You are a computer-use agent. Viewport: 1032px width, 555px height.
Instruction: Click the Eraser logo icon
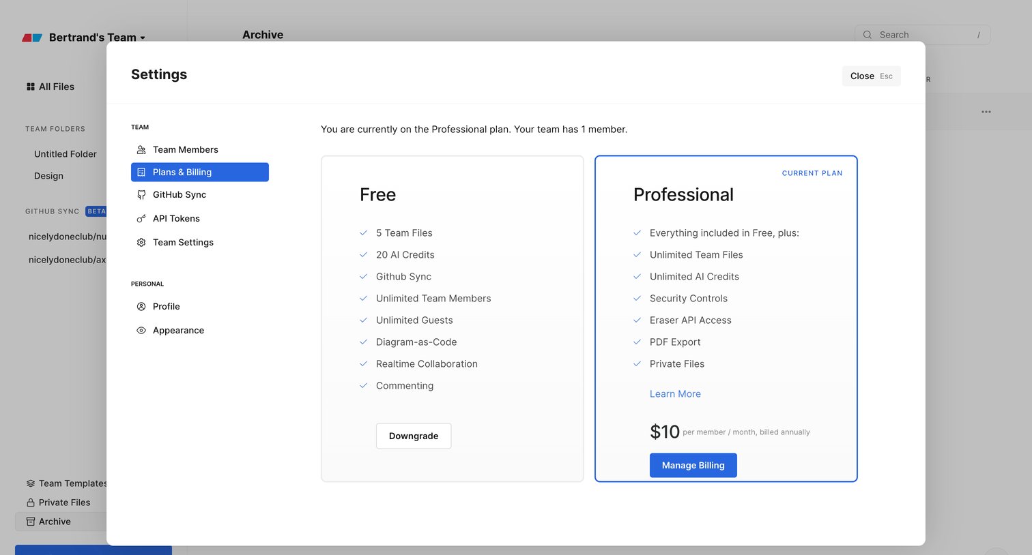32,37
